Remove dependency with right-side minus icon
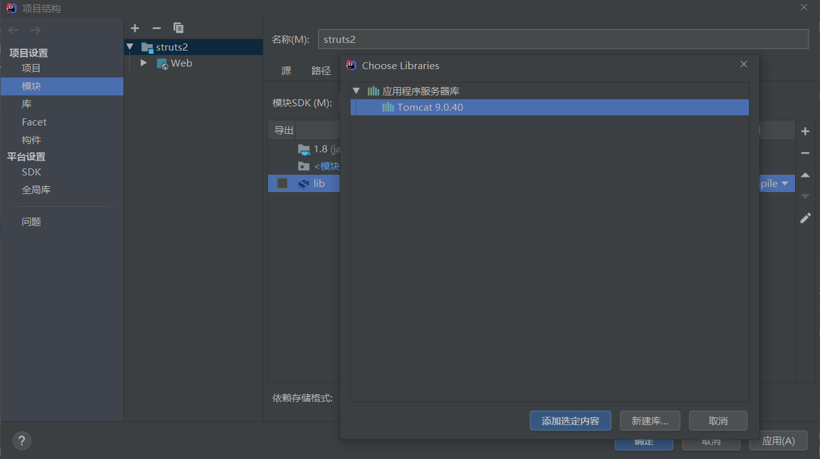 [805, 153]
